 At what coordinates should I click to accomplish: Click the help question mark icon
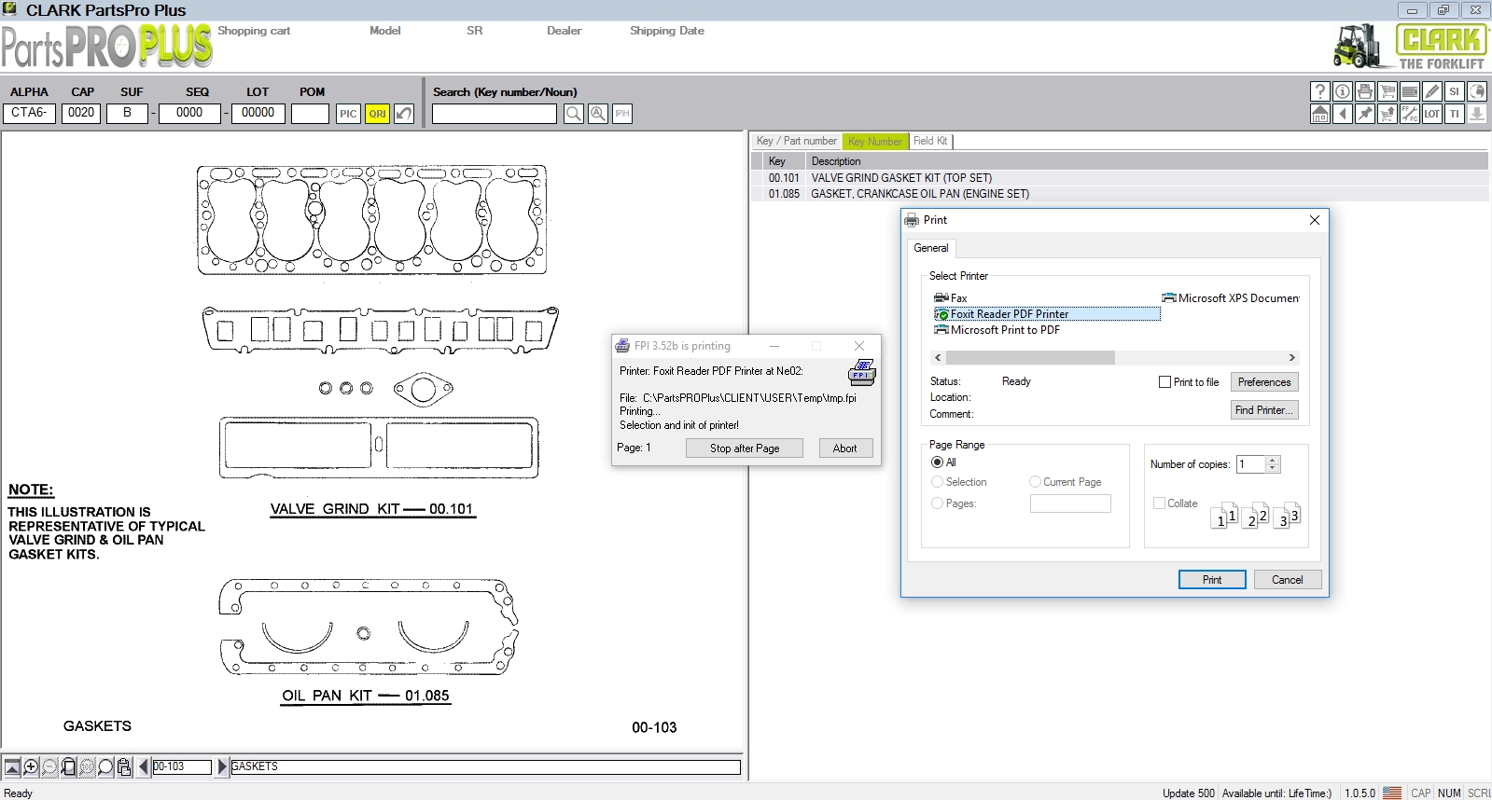click(1319, 91)
